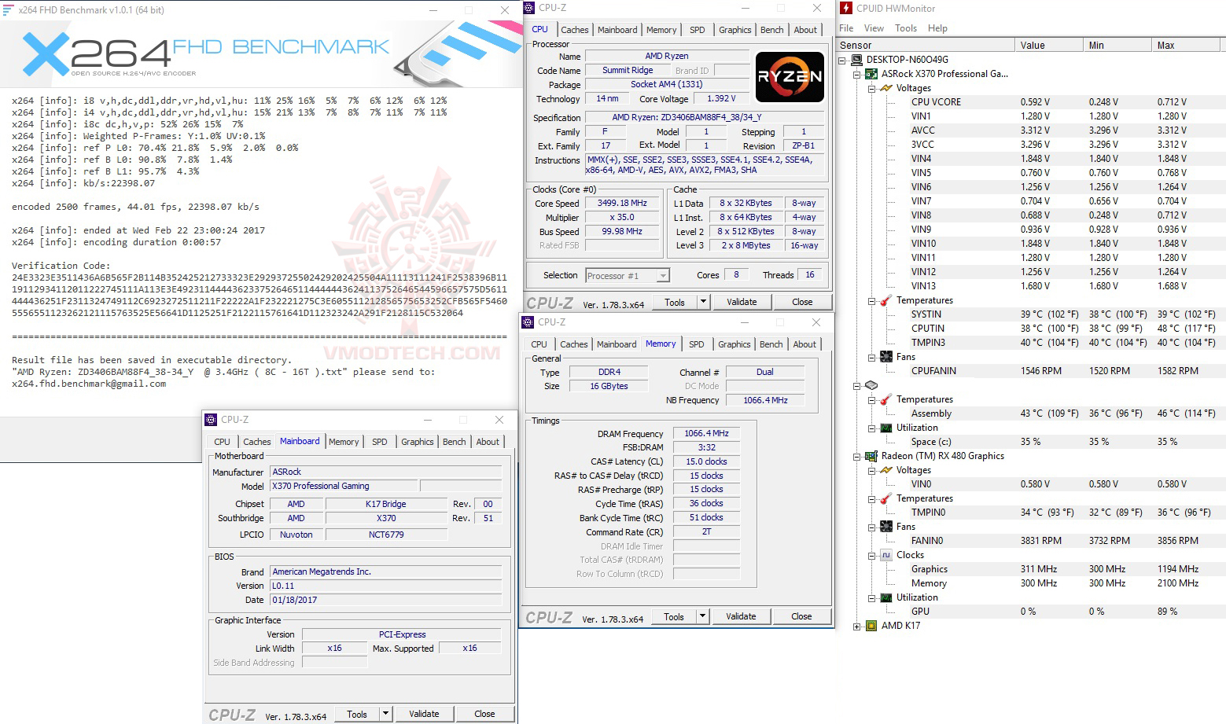Click the Clocks icon under Radeon graphics

tap(885, 554)
